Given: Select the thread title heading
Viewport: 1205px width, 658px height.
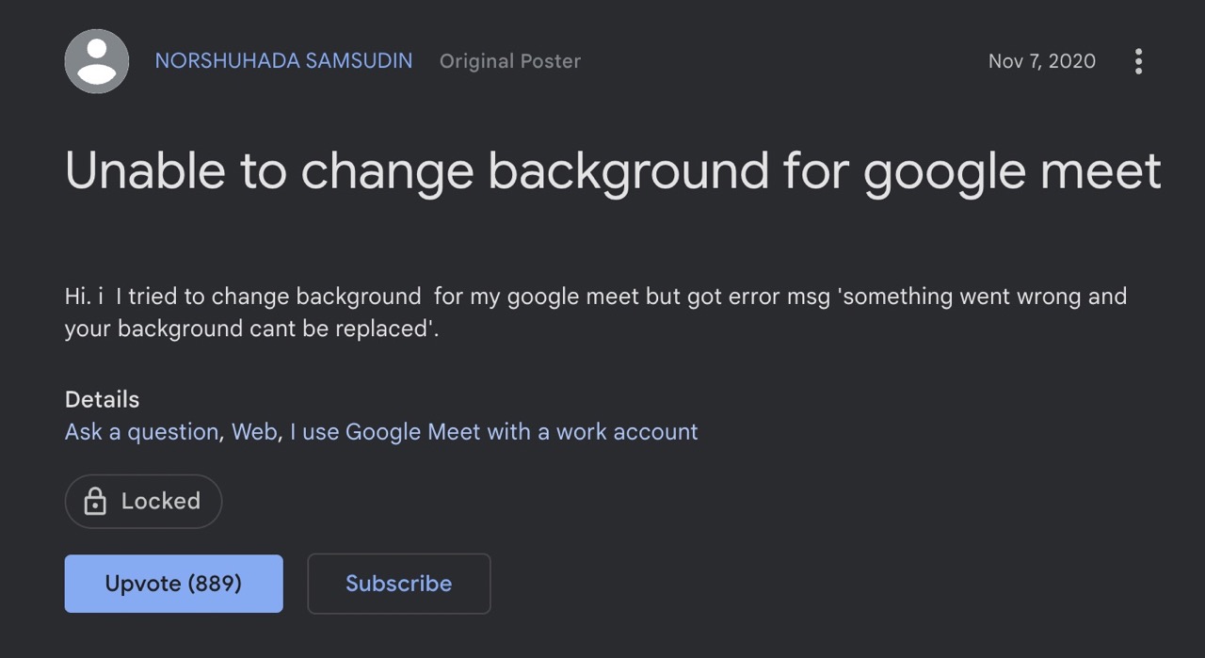Looking at the screenshot, I should point(612,171).
